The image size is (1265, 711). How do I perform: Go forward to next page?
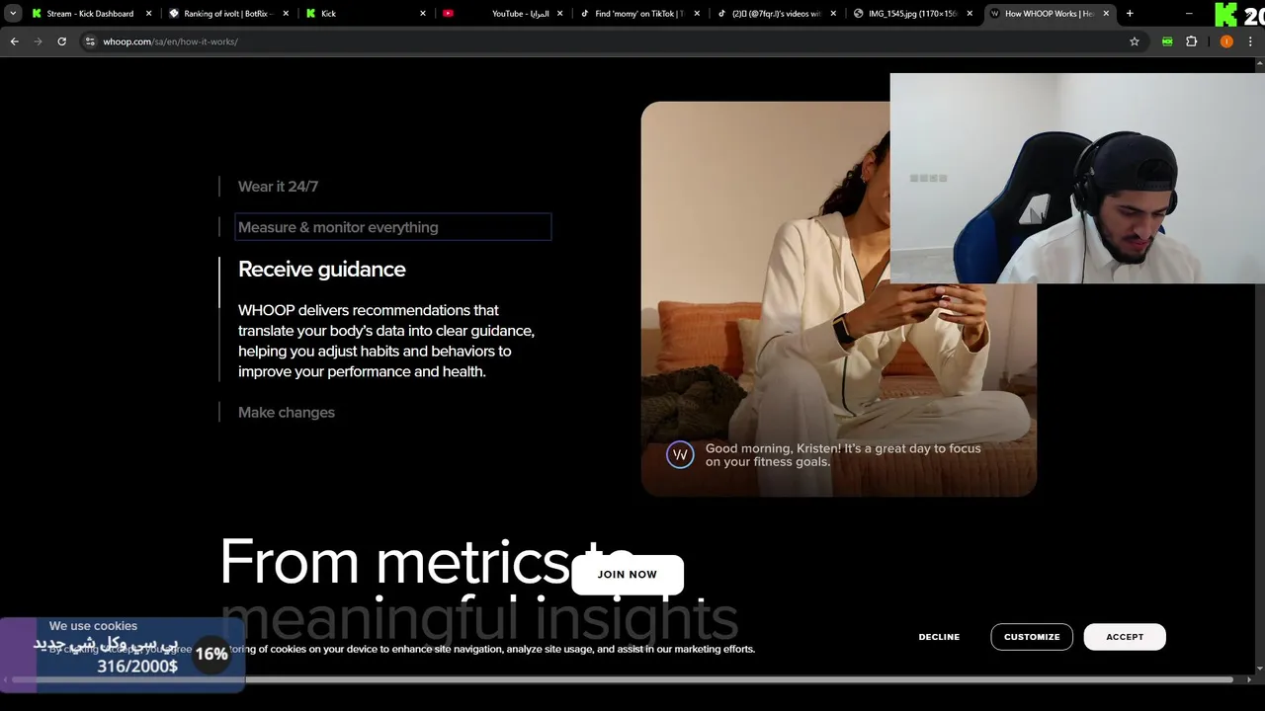coord(38,41)
